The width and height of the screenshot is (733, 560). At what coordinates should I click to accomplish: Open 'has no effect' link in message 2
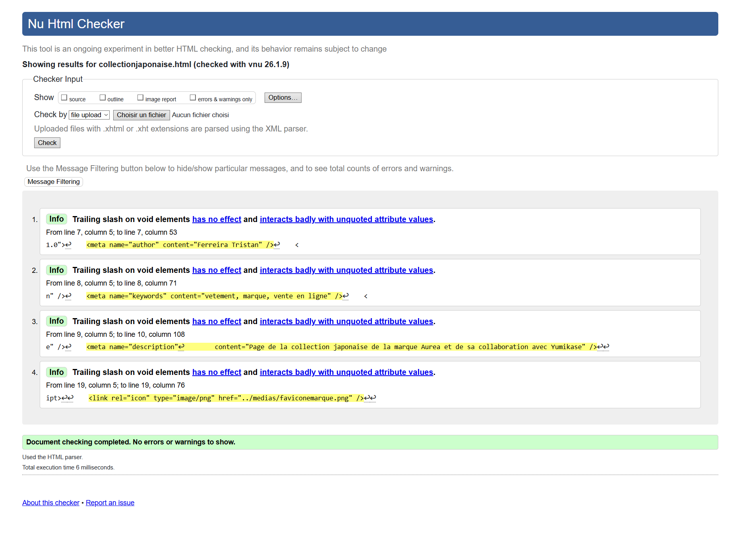217,270
